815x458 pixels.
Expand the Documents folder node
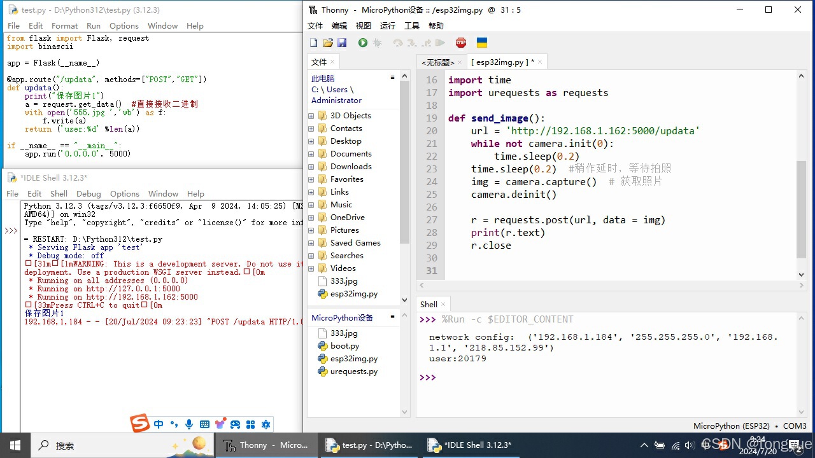(311, 154)
